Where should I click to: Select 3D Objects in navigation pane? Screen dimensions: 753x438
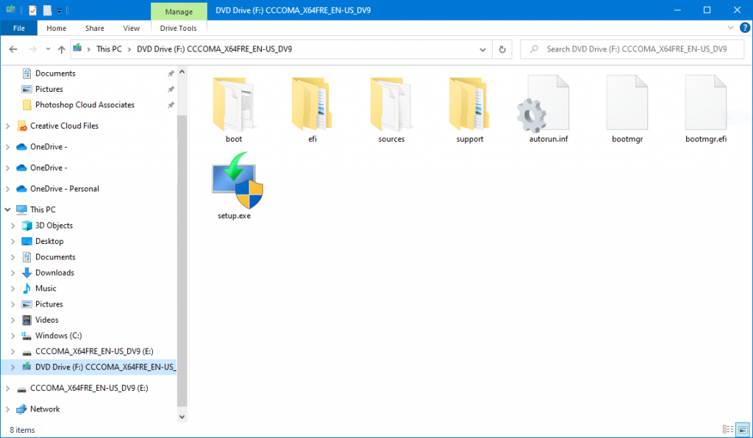(x=54, y=226)
